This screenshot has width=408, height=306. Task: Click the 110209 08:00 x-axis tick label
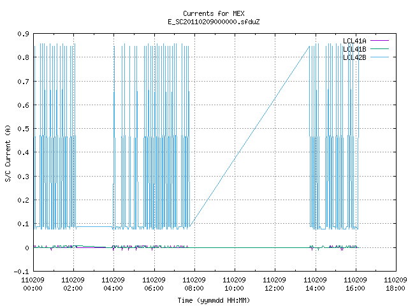point(194,284)
